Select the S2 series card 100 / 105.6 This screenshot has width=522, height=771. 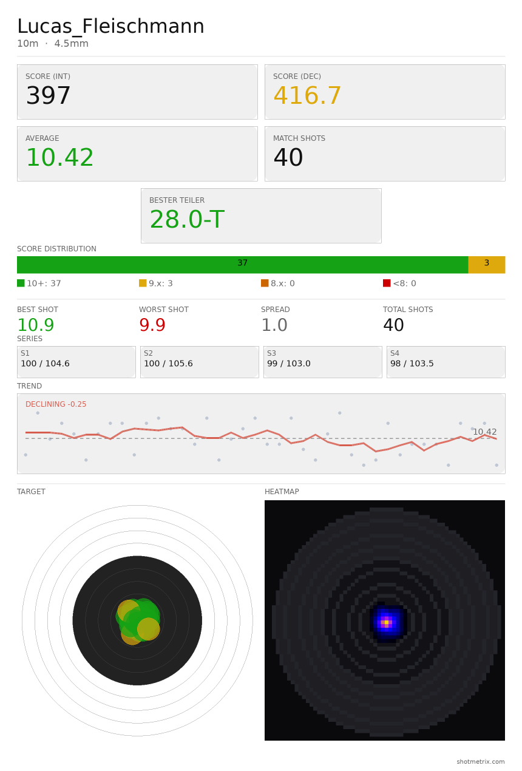[x=200, y=362]
